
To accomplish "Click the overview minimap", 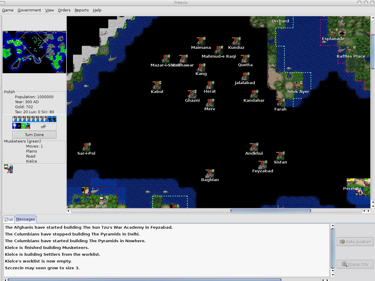I will click(x=34, y=52).
